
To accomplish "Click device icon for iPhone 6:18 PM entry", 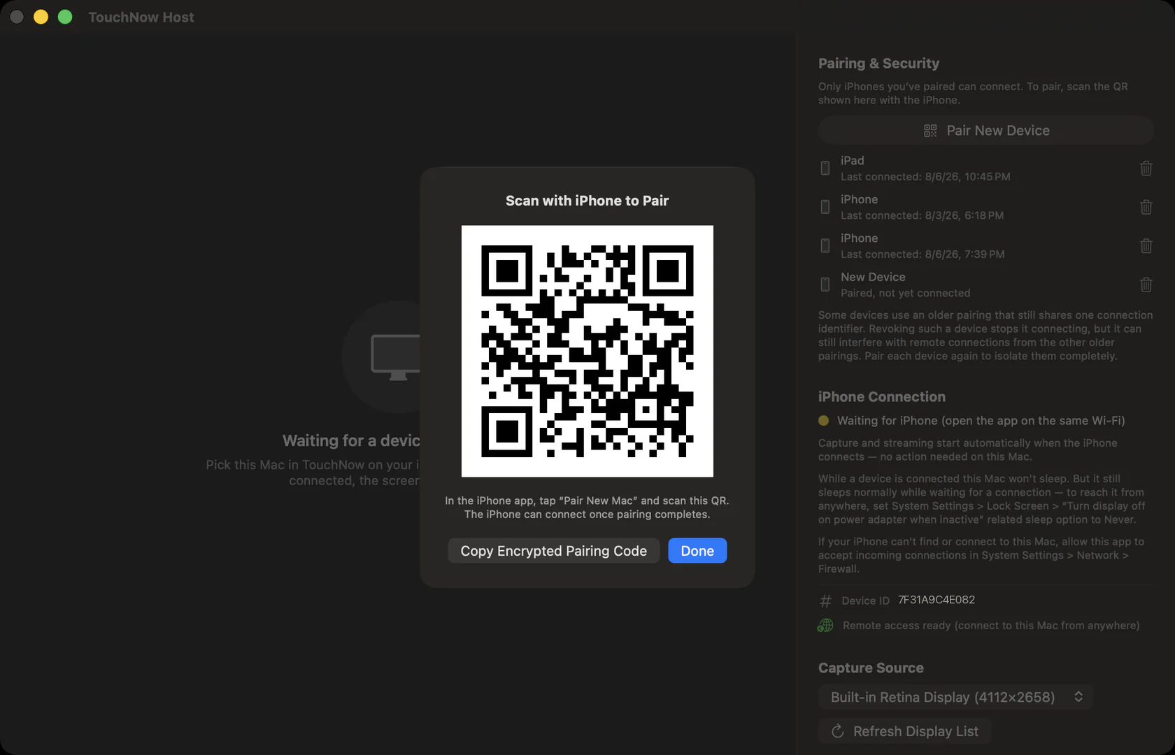I will pos(825,207).
